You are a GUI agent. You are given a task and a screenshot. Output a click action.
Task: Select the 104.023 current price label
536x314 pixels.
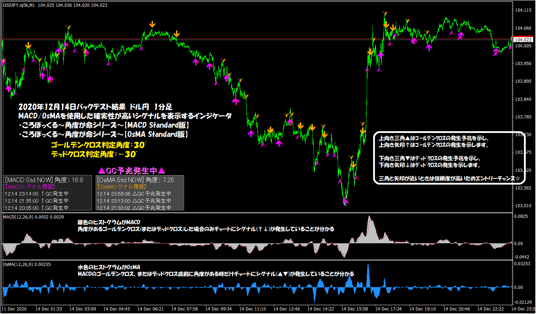tap(523, 40)
